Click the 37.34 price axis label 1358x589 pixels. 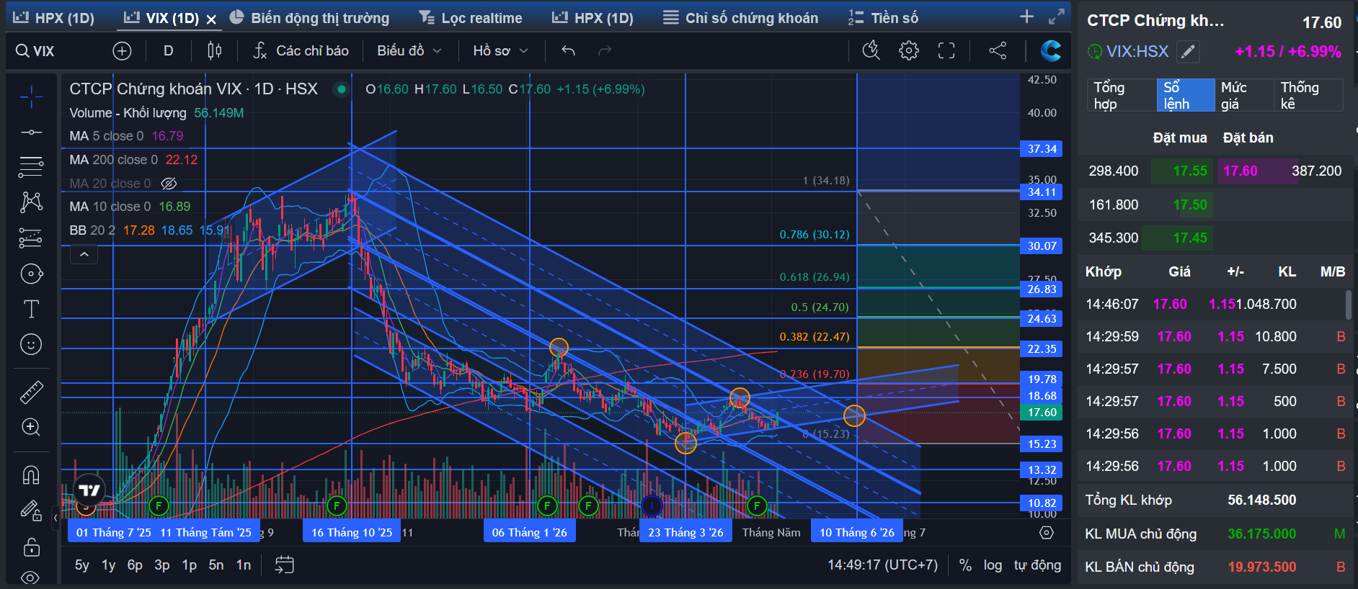pos(1042,148)
